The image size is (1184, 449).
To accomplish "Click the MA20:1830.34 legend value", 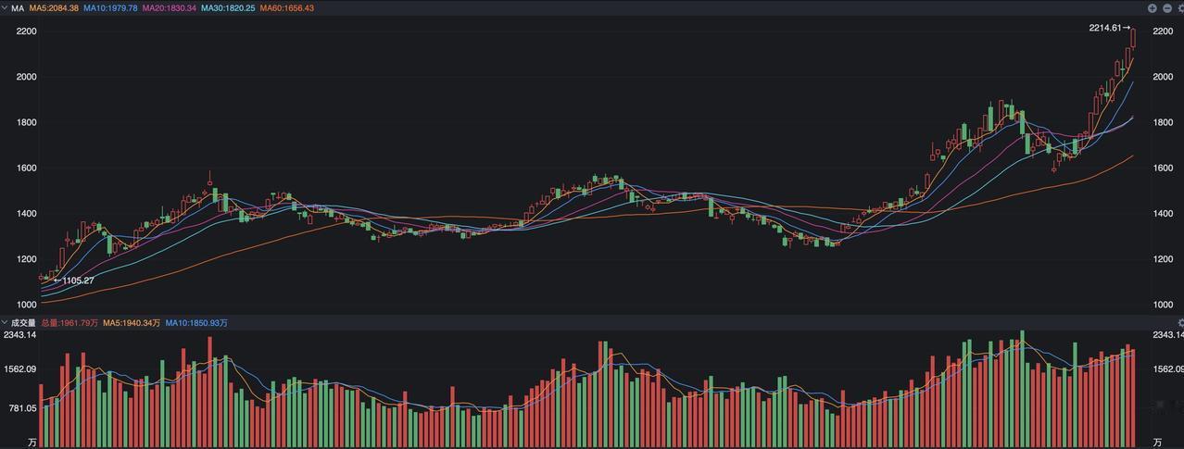I will pyautogui.click(x=169, y=8).
